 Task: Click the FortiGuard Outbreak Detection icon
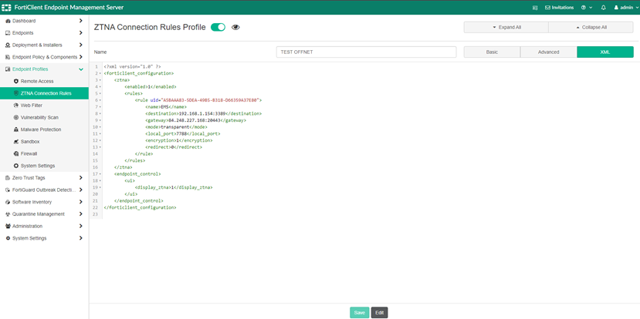coord(8,190)
